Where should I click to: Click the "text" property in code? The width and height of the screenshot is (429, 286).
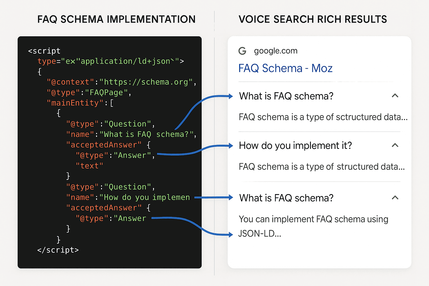click(89, 166)
